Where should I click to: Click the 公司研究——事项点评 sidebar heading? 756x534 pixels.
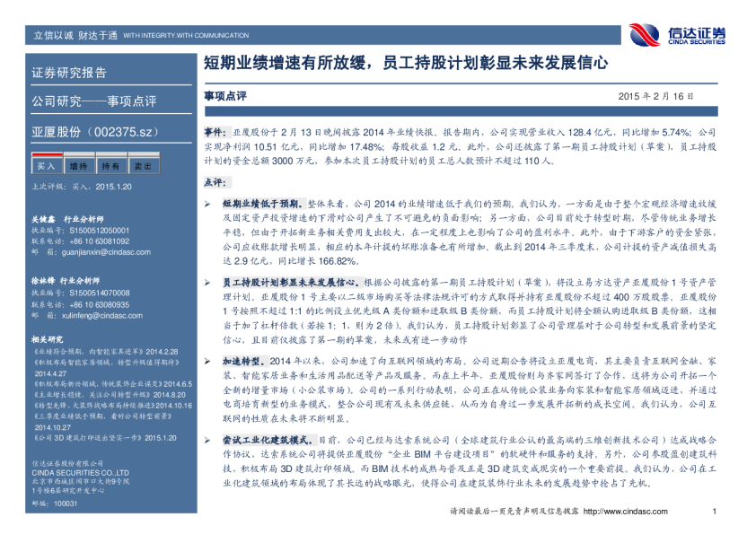pos(93,101)
